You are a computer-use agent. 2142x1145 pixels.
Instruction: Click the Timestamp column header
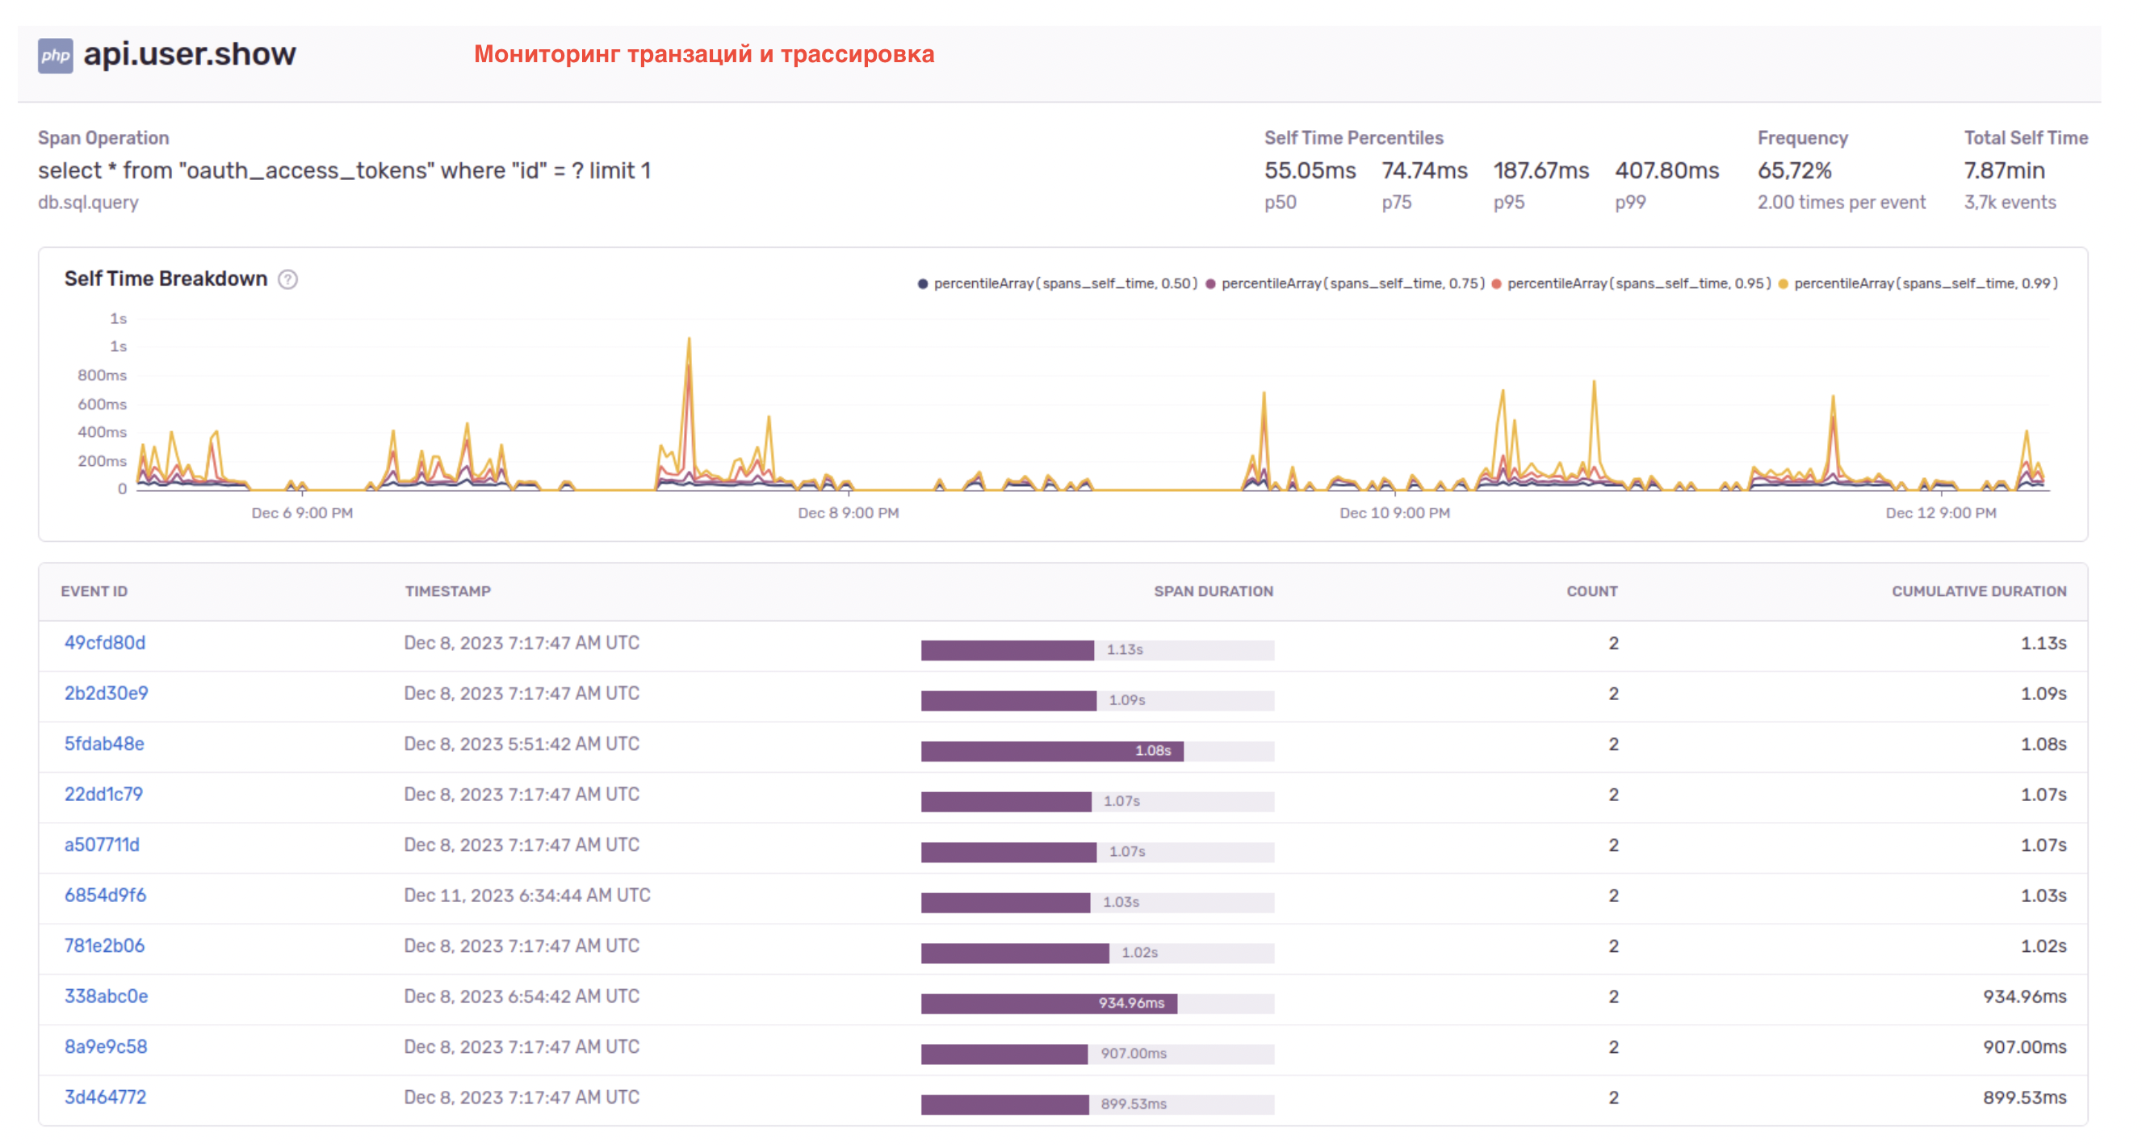(447, 591)
